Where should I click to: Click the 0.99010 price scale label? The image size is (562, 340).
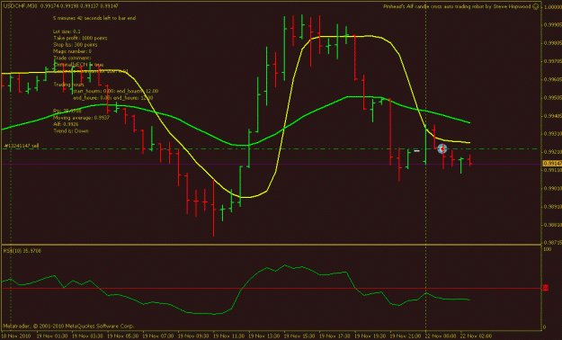(x=553, y=188)
